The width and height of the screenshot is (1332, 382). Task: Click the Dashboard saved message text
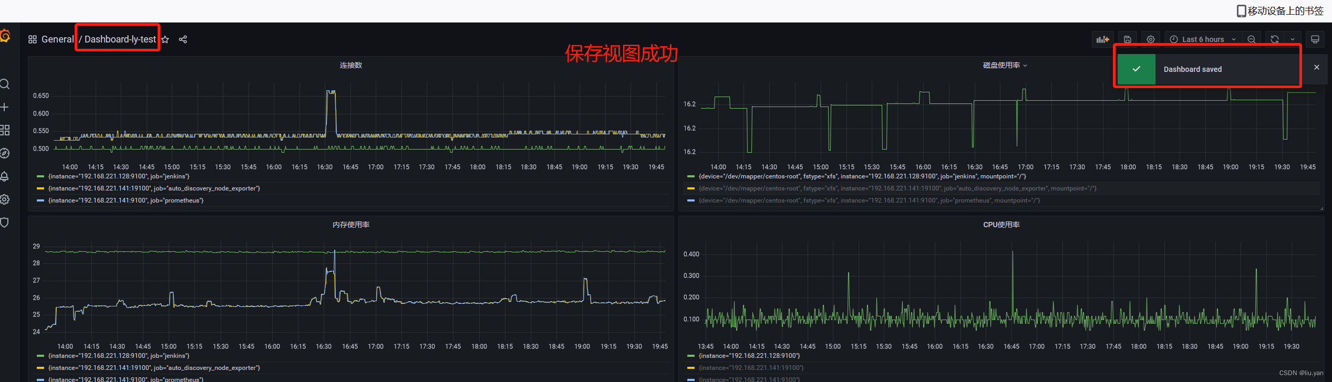click(x=1193, y=69)
